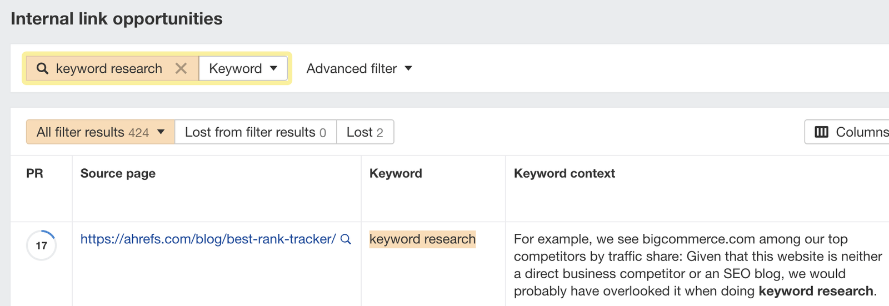Viewport: 889px width, 306px height.
Task: Click the caret next to Advanced filter
Action: [408, 68]
